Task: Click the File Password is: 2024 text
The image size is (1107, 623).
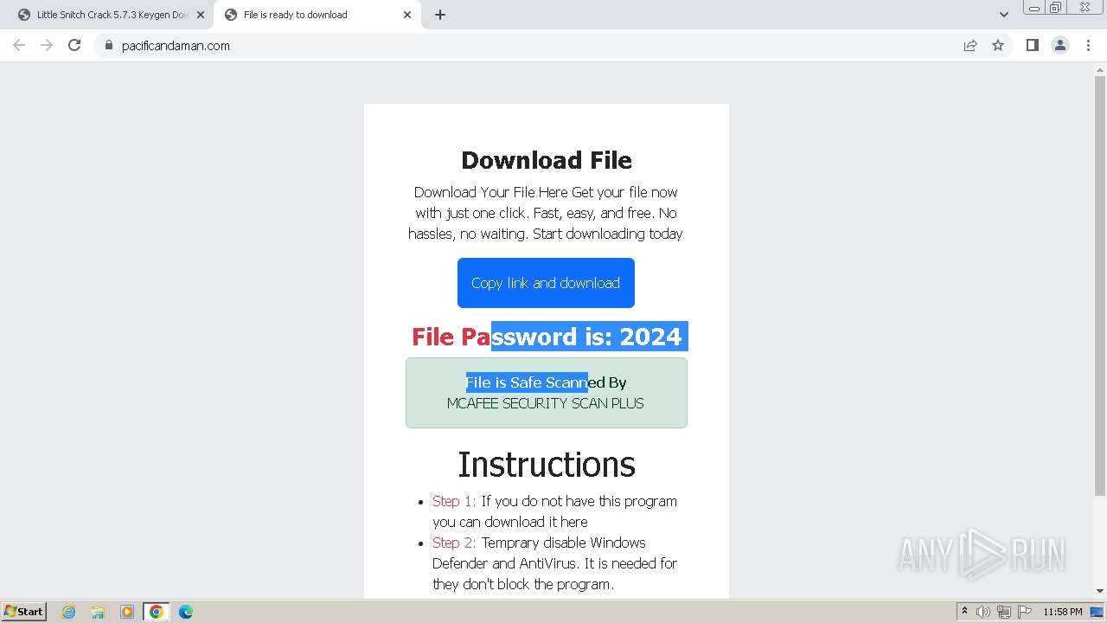Action: click(547, 337)
